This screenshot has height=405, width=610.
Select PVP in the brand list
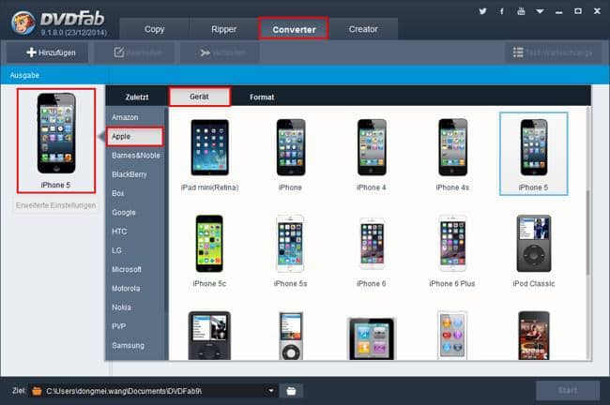tap(135, 326)
